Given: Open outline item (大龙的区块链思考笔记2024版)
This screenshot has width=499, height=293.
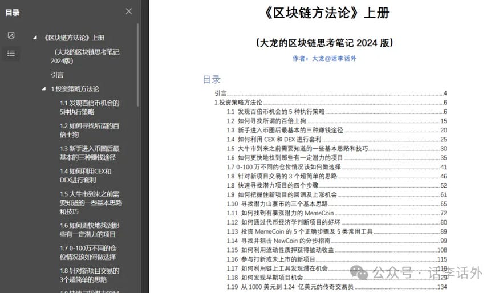Looking at the screenshot, I should point(85,56).
